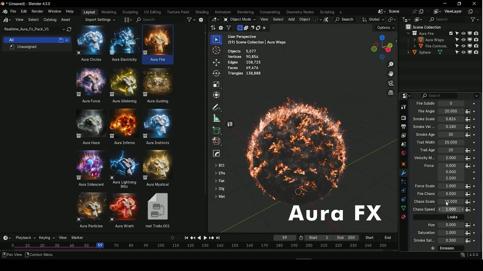Click the viewport zoom magnifier icon
This screenshot has width=483, height=271.
tap(391, 64)
